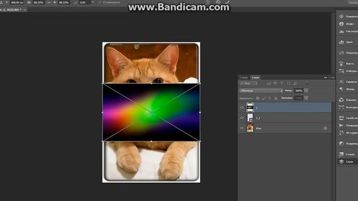Open the Brush panel icon
This screenshot has height=201, width=358.
[x=341, y=63]
